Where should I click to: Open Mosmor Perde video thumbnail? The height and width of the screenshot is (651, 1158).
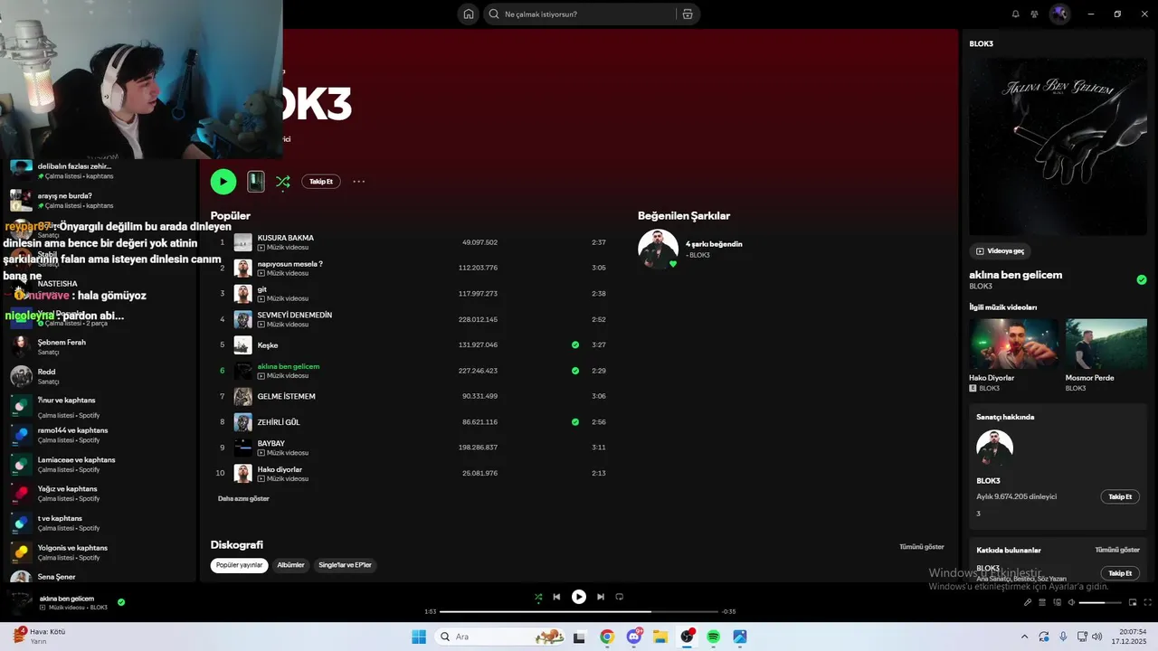tap(1106, 344)
